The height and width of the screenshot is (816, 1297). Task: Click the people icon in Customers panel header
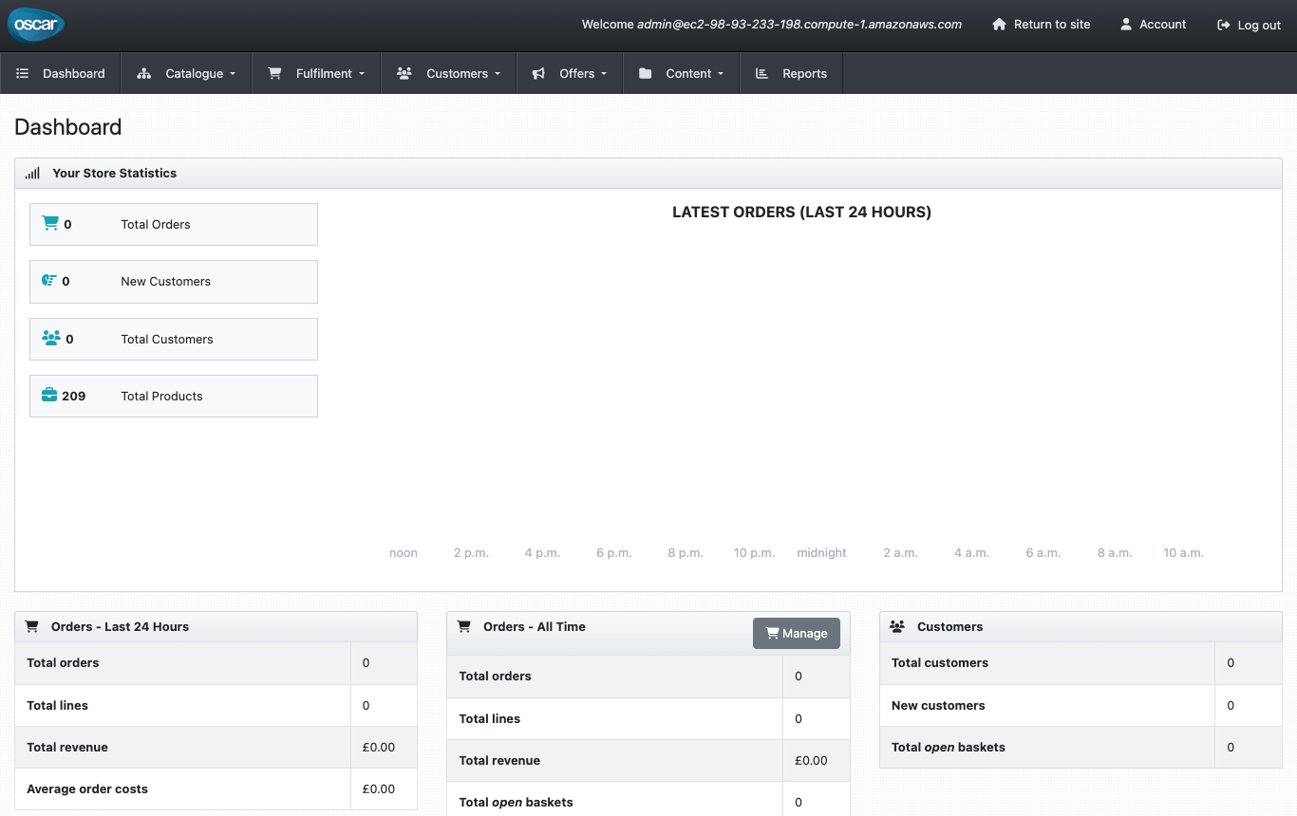point(896,626)
